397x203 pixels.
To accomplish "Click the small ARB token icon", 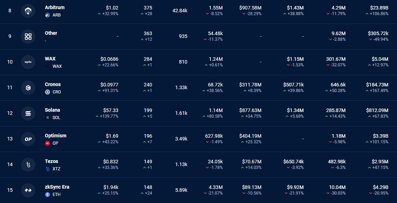I will pos(48,15).
